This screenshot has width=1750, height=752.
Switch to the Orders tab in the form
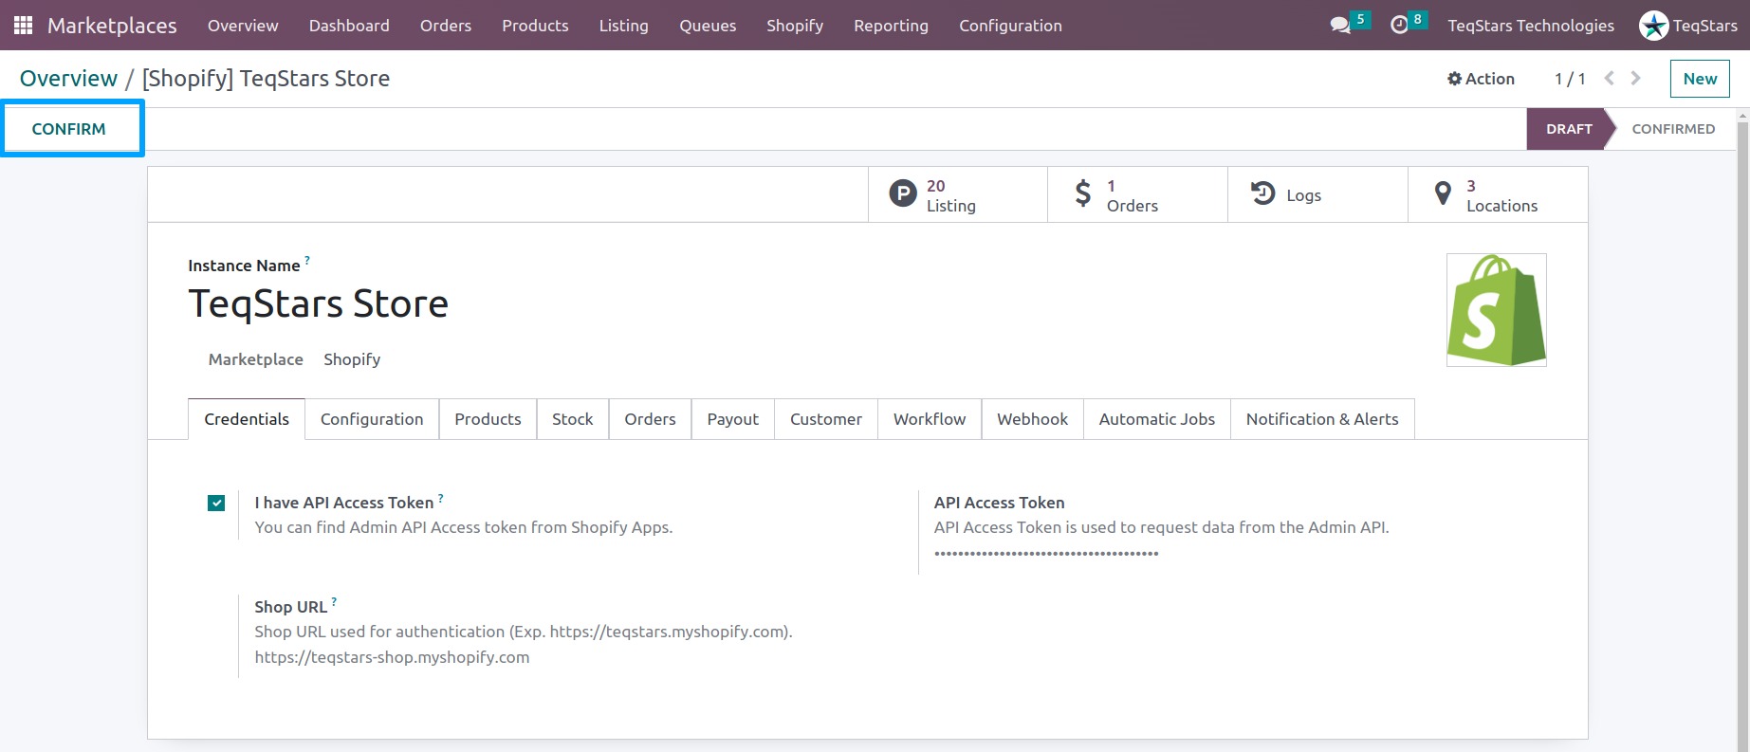point(650,419)
